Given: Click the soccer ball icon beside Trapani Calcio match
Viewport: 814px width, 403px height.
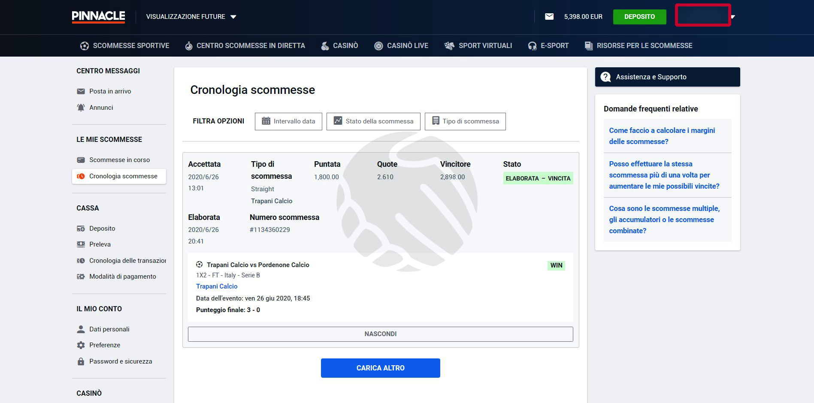Looking at the screenshot, I should (x=200, y=265).
